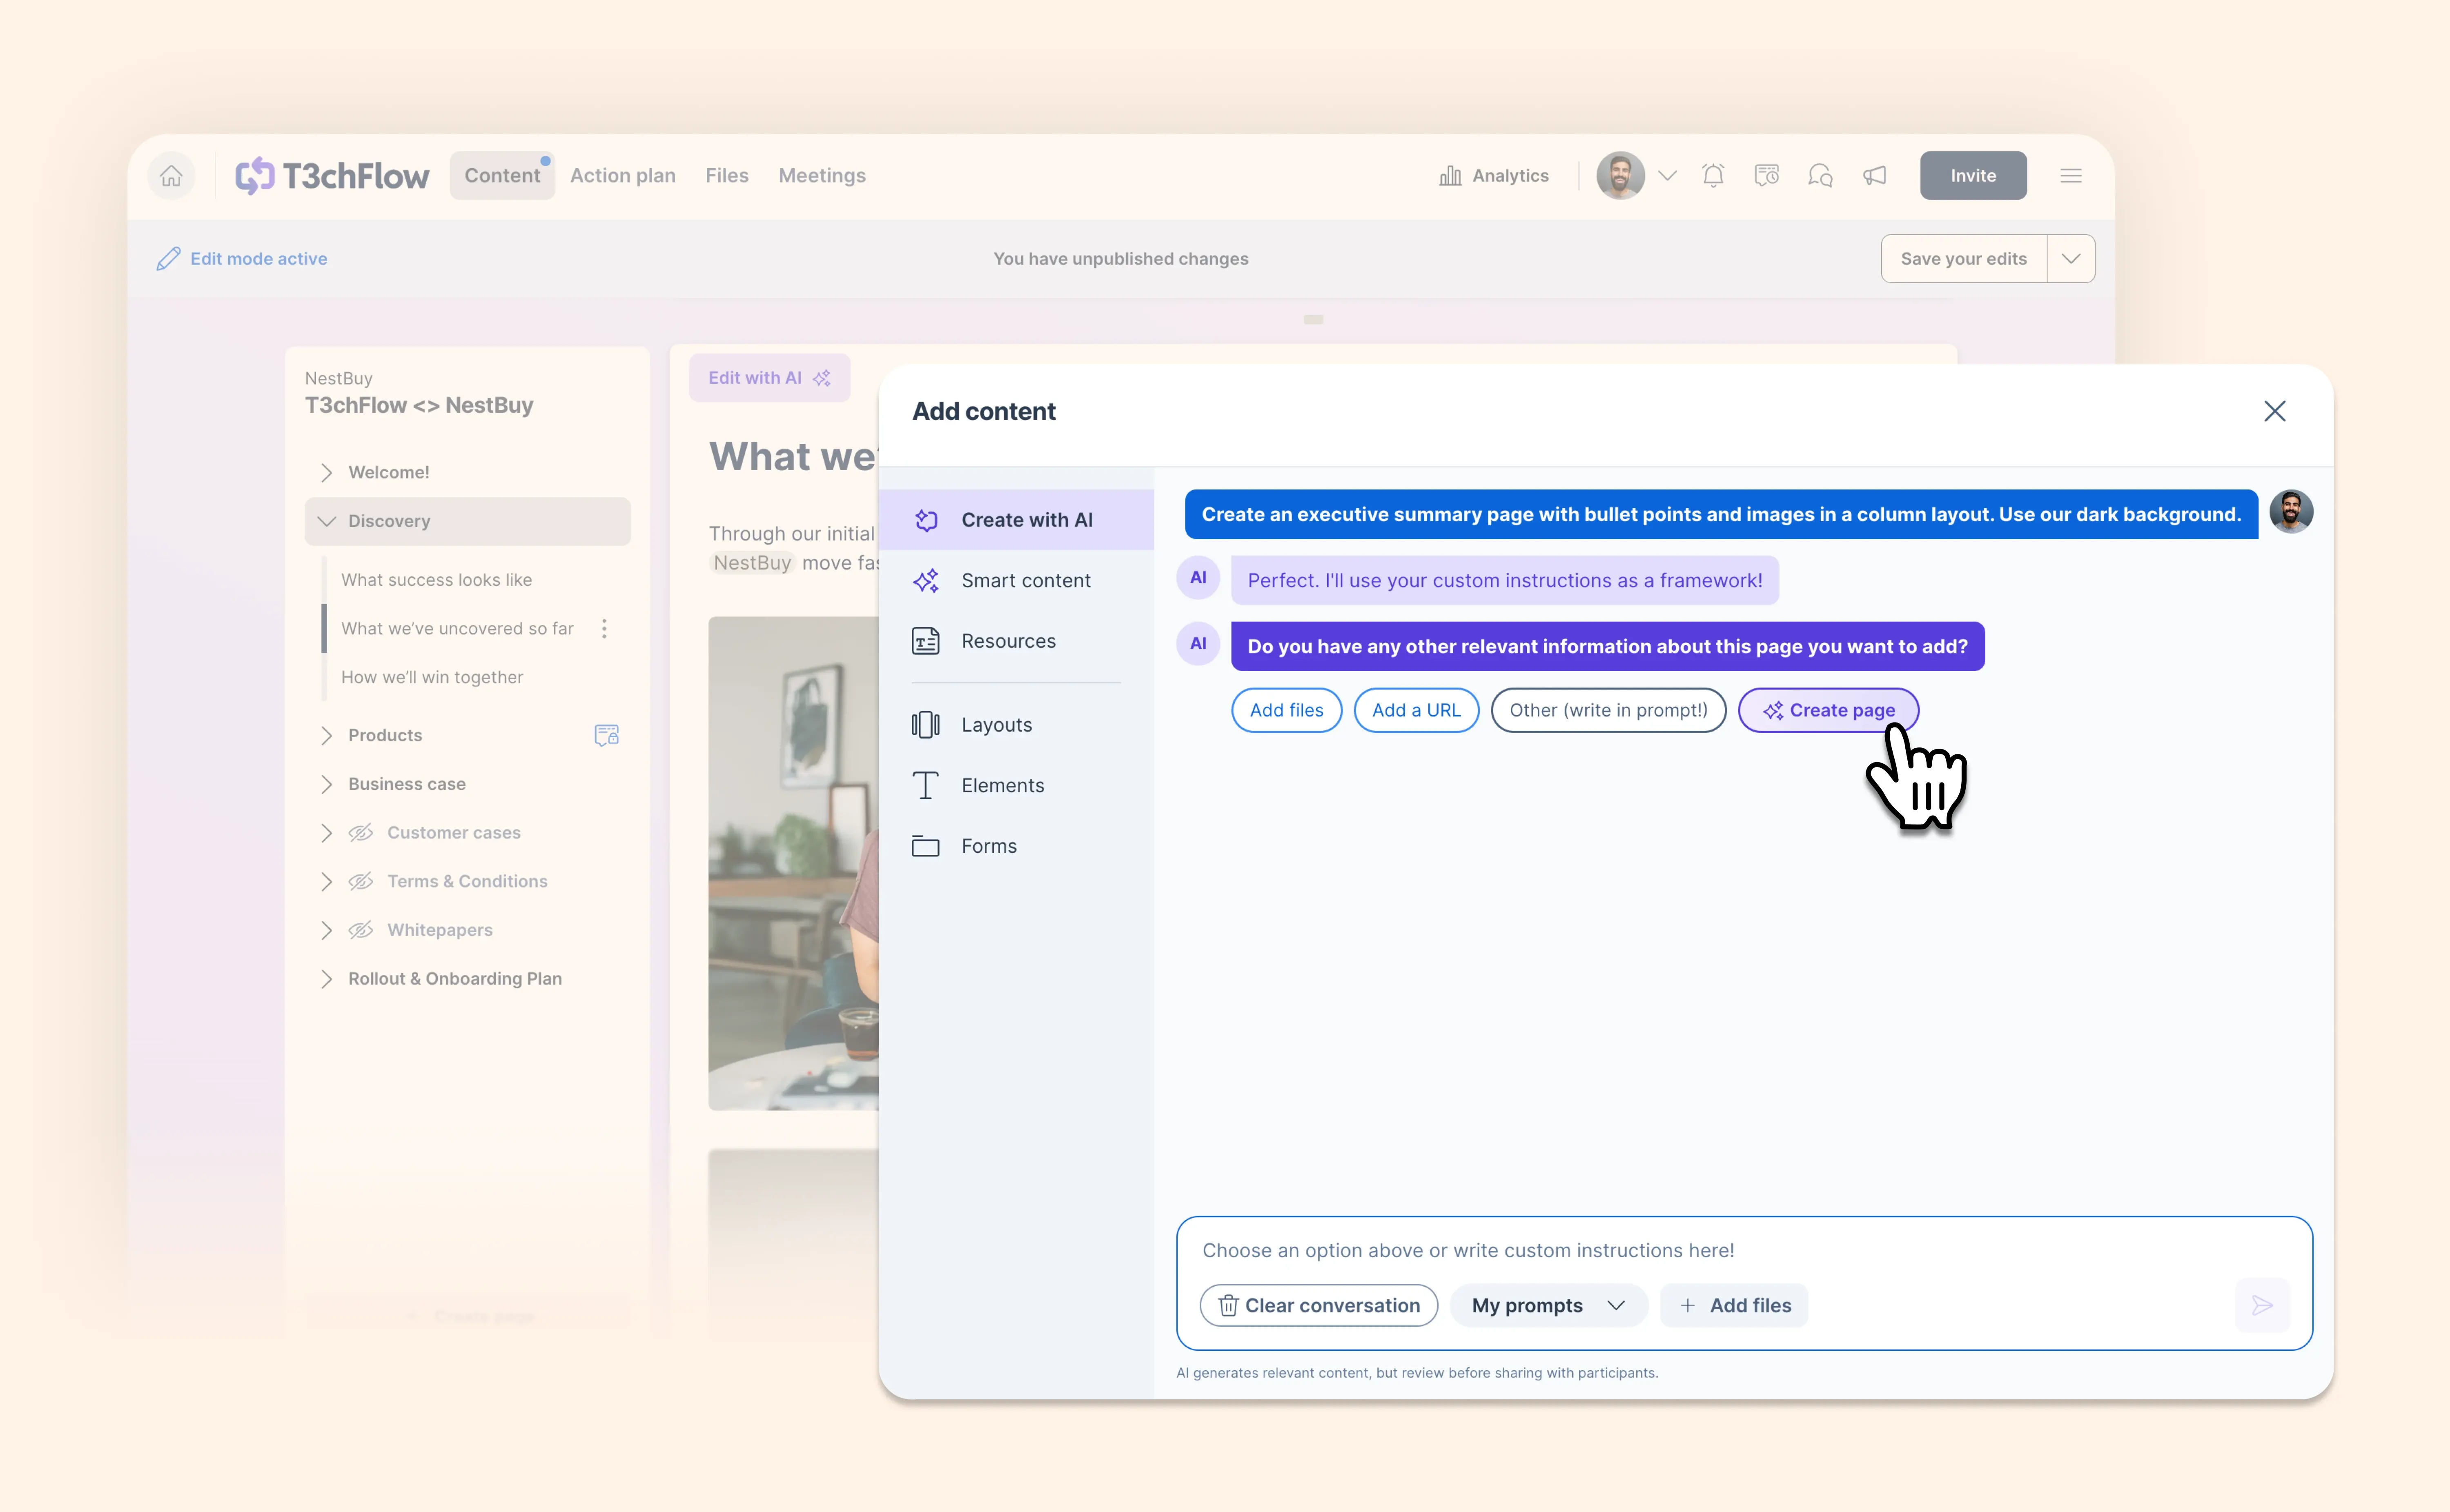Open the My prompts dropdown
The width and height of the screenshot is (2450, 1512).
(1548, 1305)
